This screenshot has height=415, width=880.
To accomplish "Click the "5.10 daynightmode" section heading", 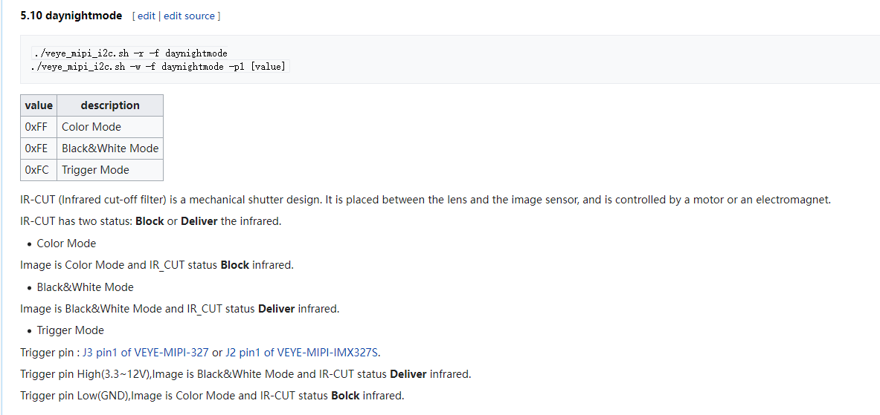I will (71, 16).
